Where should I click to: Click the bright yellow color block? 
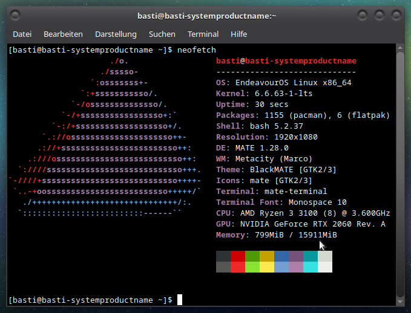[267, 267]
